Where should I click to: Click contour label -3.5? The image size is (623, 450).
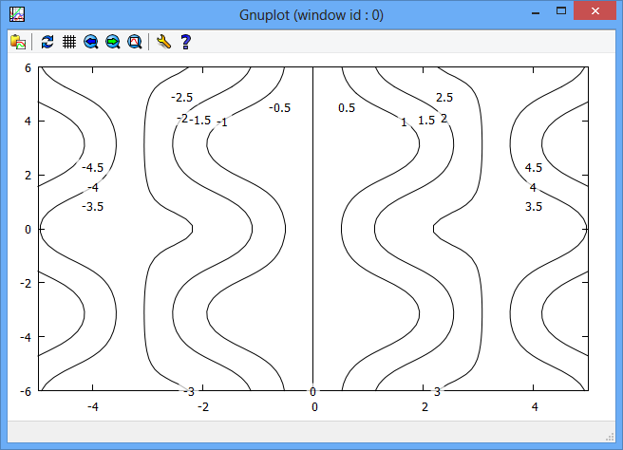pos(92,207)
